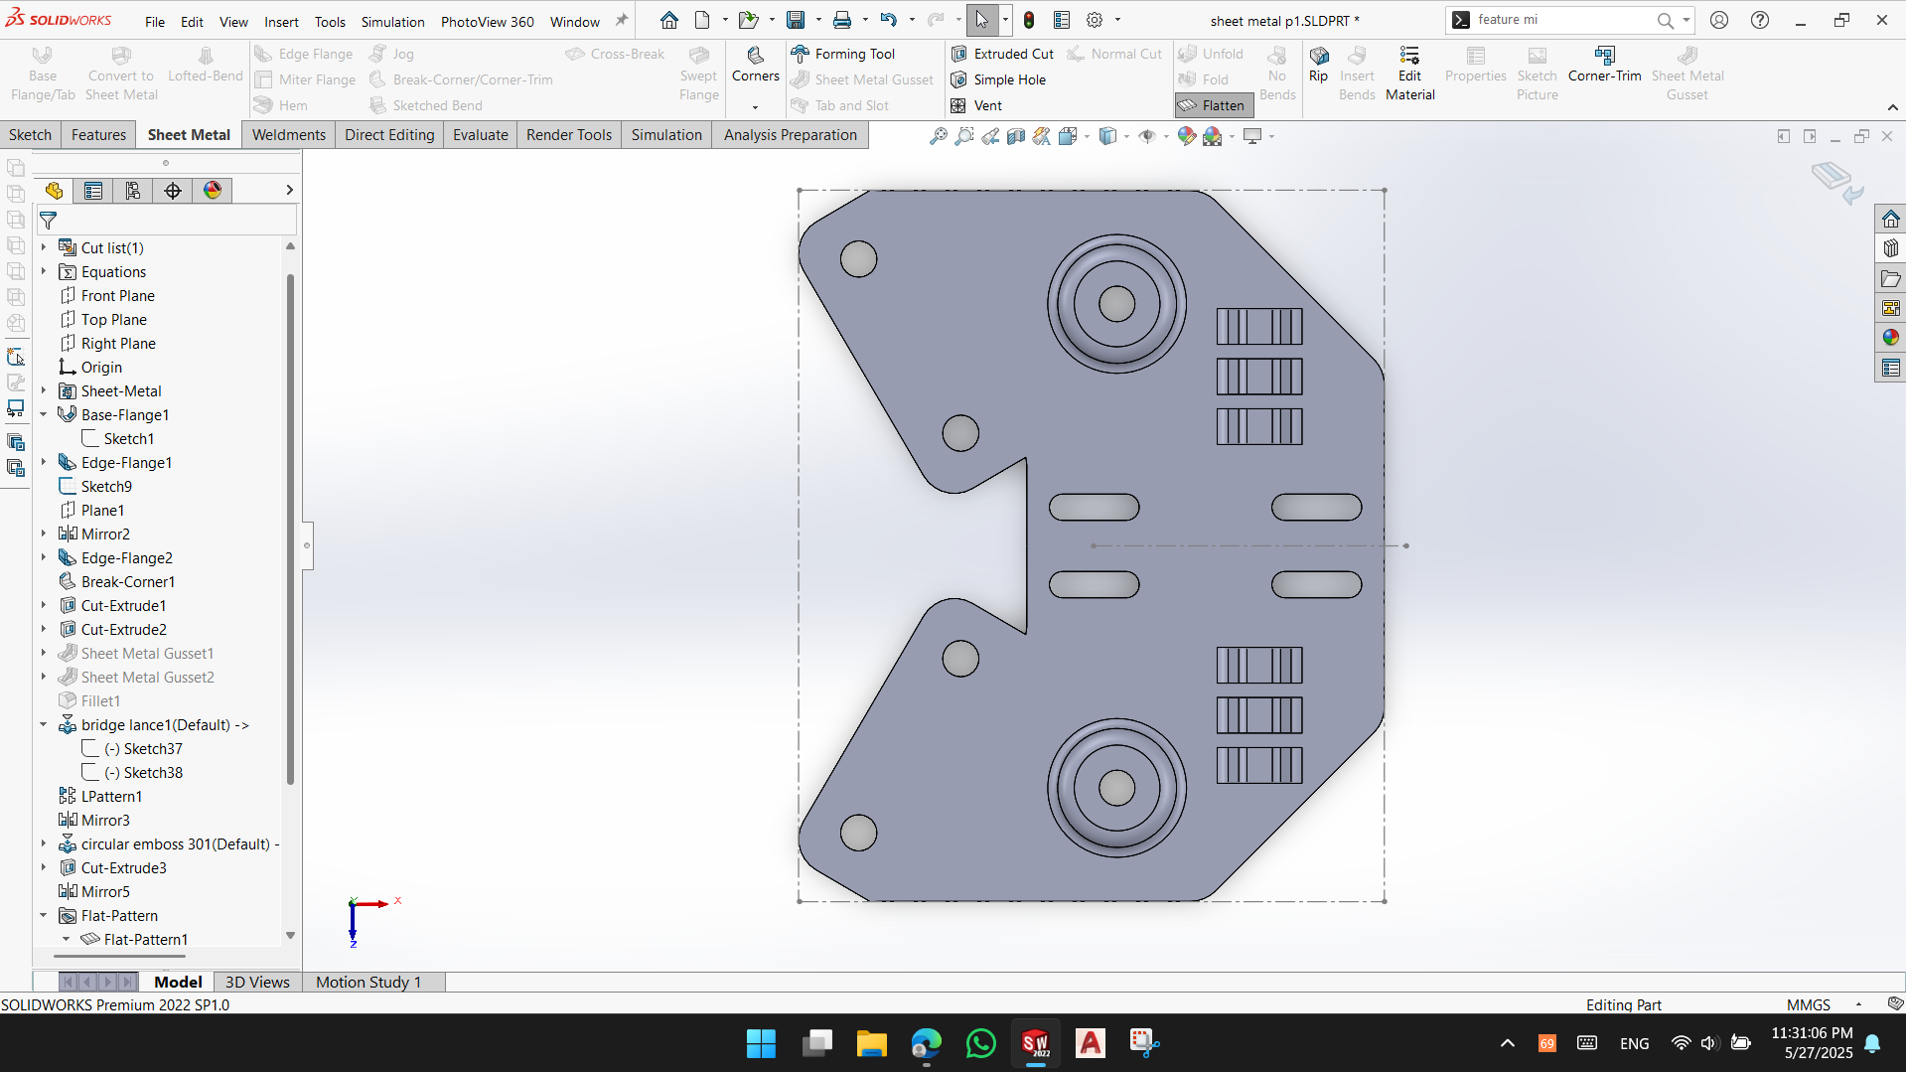Open SolidWorks Home icon
This screenshot has width=1906, height=1072.
(x=668, y=20)
